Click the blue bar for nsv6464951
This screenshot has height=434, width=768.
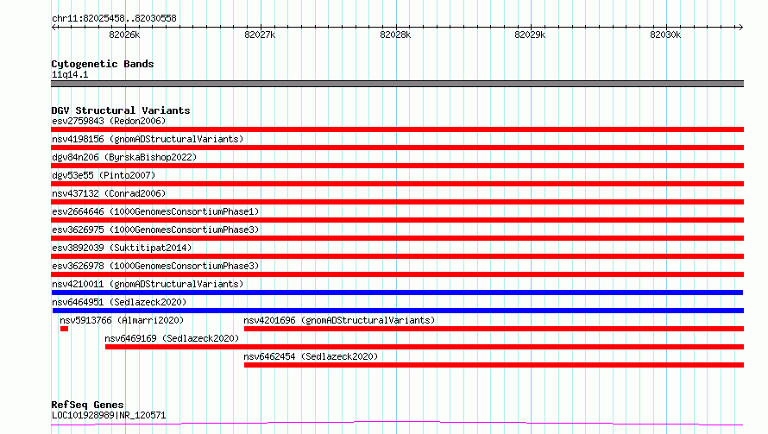pos(398,311)
